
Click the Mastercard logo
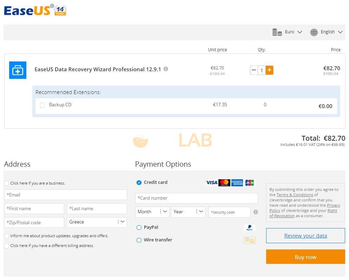[x=224, y=182]
